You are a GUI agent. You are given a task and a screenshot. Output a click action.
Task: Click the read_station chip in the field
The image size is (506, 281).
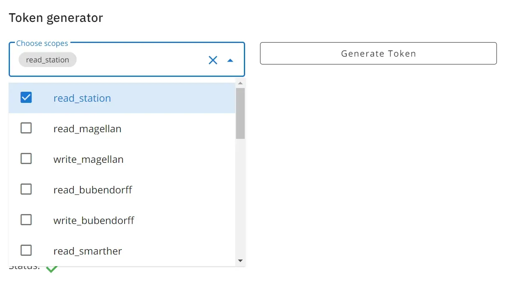tap(47, 60)
